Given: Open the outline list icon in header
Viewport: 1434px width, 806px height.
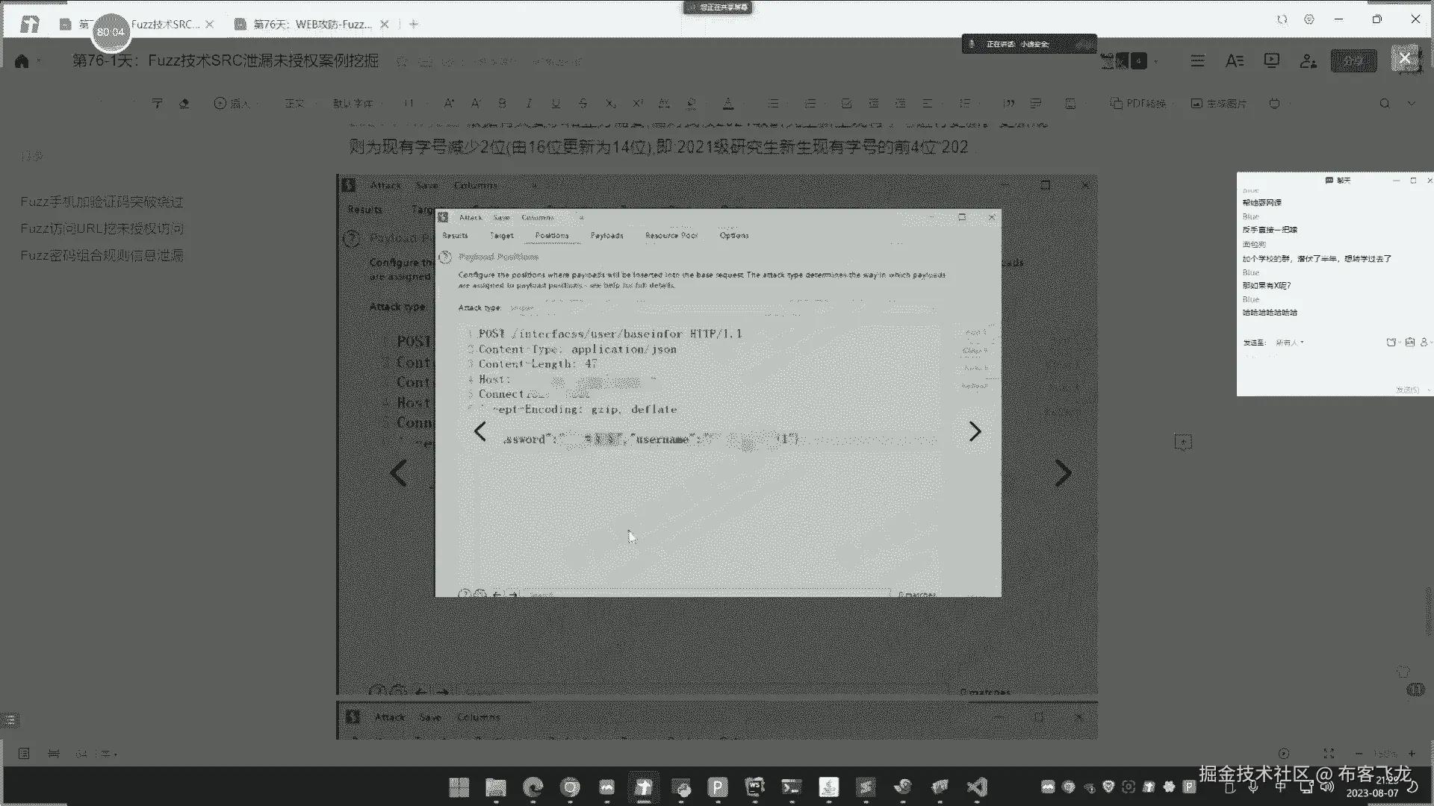Looking at the screenshot, I should (x=1197, y=60).
